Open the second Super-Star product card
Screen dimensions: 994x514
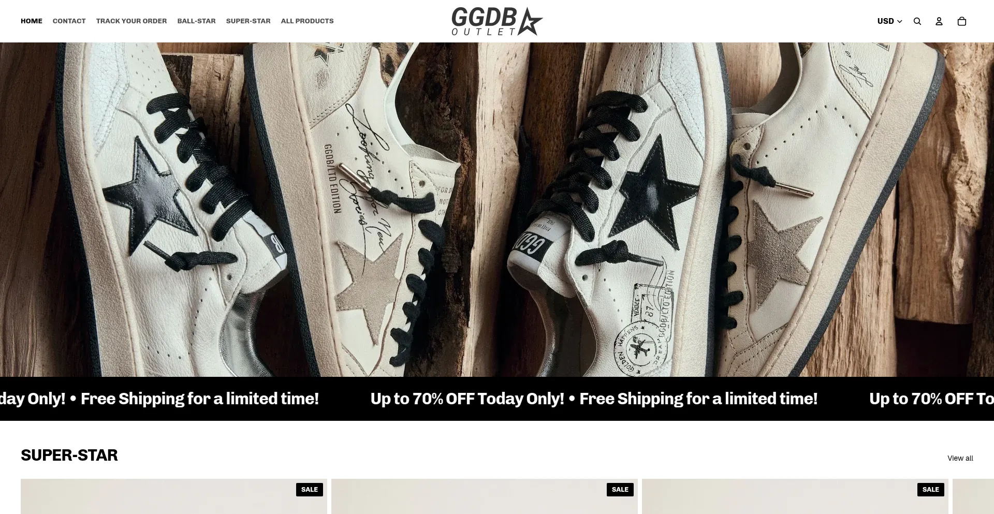point(485,496)
